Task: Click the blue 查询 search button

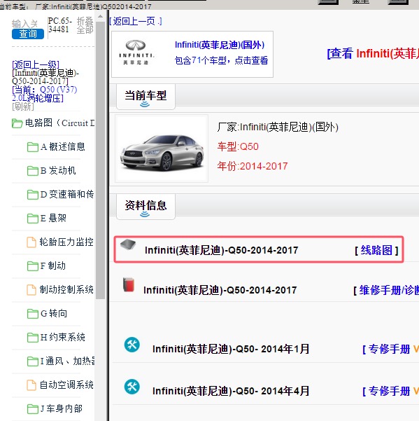Action: click(x=28, y=34)
